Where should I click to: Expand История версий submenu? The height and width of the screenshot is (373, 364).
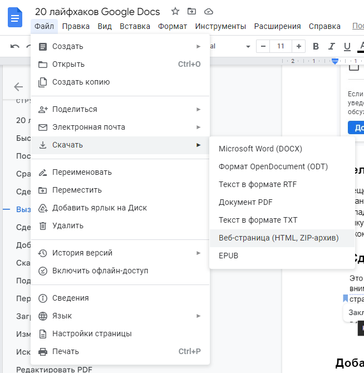[x=120, y=253]
